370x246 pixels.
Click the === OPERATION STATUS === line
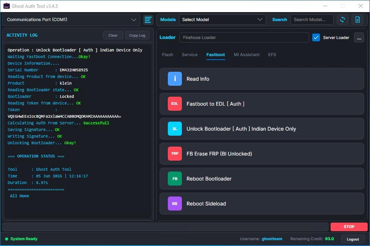point(36,156)
